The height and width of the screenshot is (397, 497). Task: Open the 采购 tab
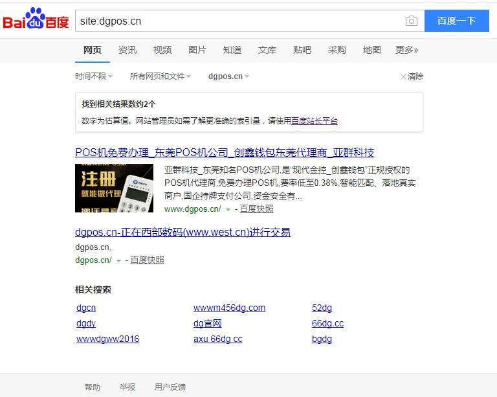coord(337,50)
